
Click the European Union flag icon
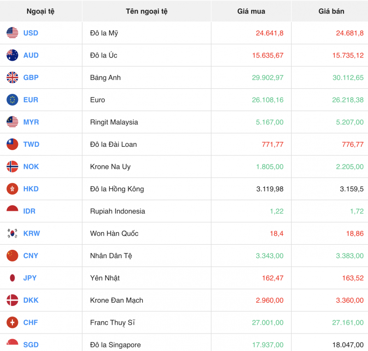pos(12,100)
